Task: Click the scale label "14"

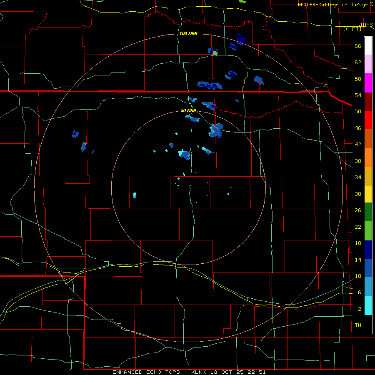Action: [358, 260]
